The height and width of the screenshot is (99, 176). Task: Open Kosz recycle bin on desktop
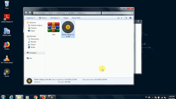(7, 5)
